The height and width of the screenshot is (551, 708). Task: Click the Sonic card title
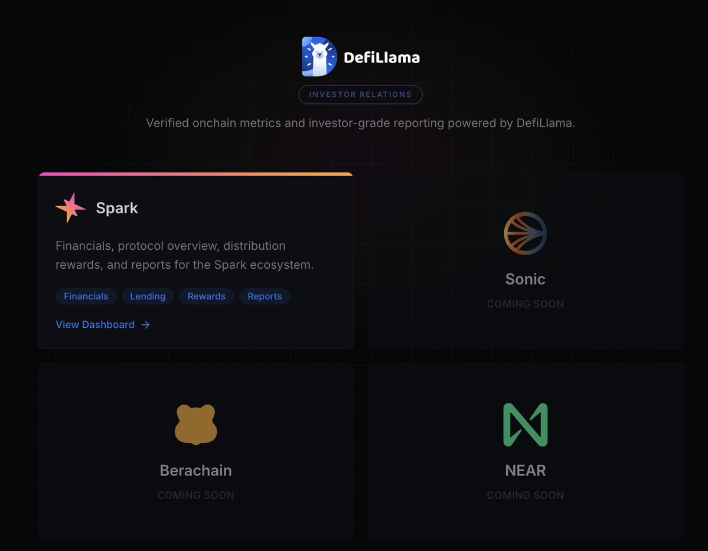click(x=525, y=279)
